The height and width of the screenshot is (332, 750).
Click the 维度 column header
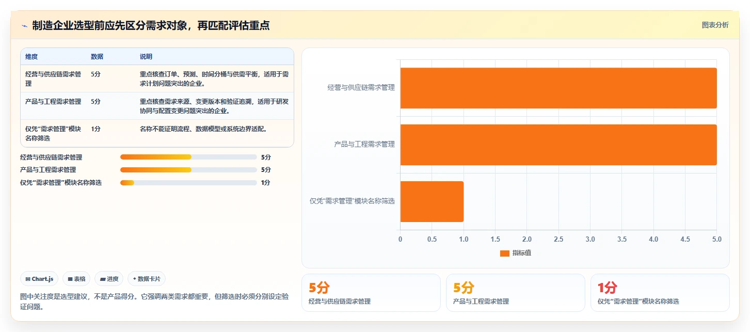pos(31,56)
